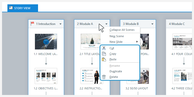Image resolution: width=194 pixels, height=97 pixels.
Task: Click the '4.1 FOUR COLU' slide label
Action: coord(182,54)
